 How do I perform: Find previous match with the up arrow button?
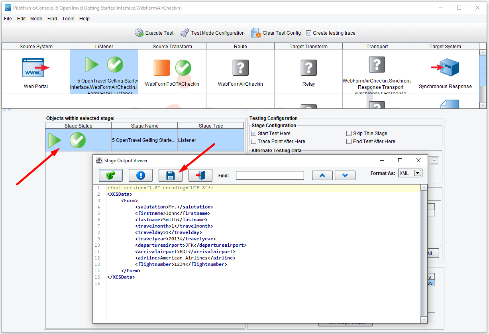click(x=322, y=175)
